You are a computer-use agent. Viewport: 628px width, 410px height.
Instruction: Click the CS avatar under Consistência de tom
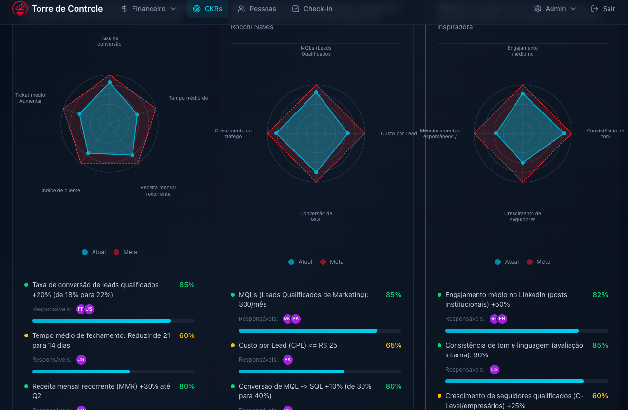click(x=495, y=370)
